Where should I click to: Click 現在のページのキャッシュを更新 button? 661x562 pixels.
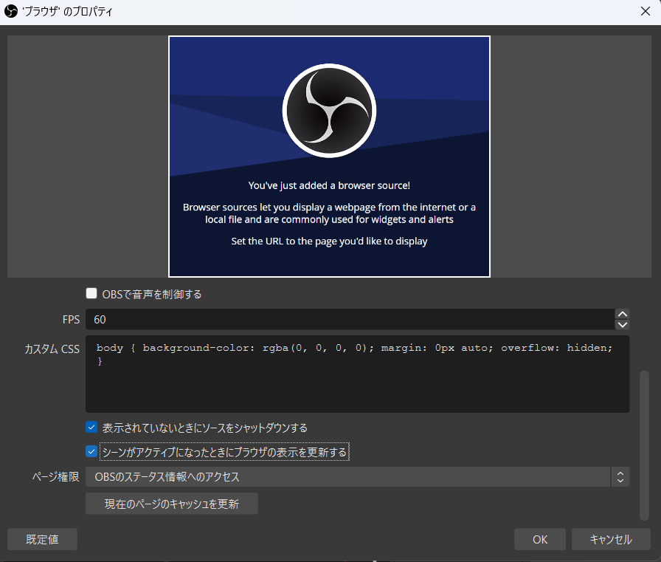tap(172, 504)
